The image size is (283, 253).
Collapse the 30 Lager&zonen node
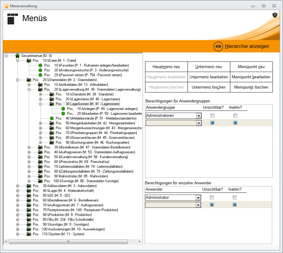click(41, 104)
